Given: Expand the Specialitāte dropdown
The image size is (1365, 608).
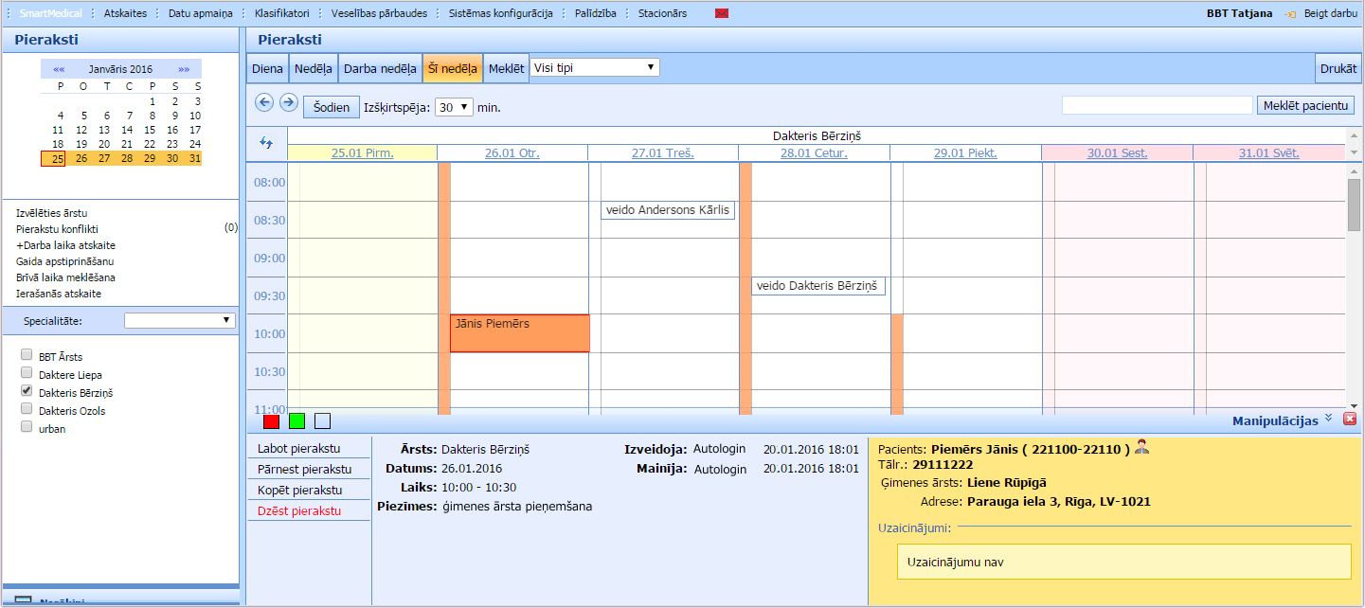Looking at the screenshot, I should 180,320.
